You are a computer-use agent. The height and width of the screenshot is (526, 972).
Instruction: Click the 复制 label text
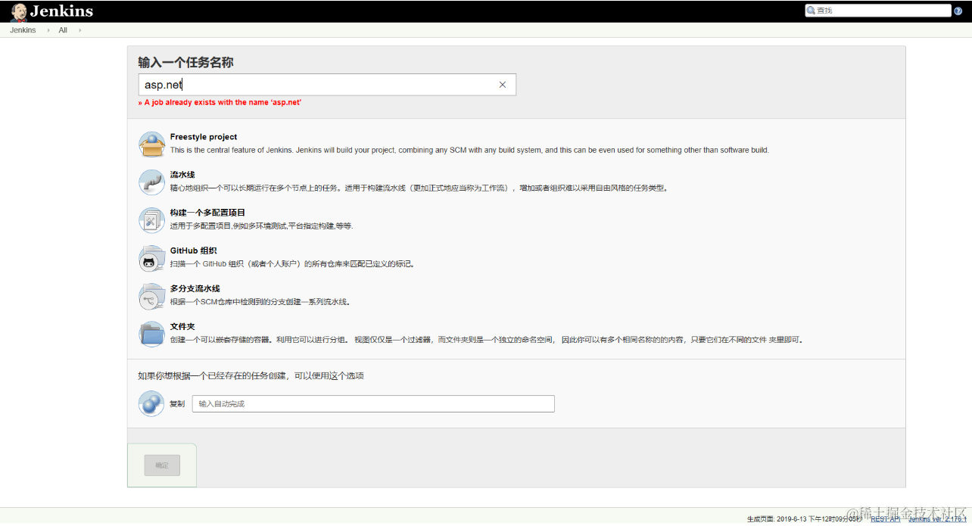point(177,403)
